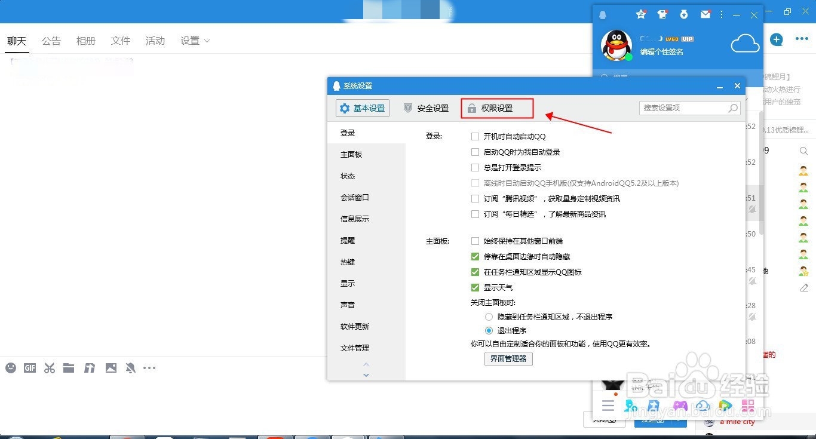The width and height of the screenshot is (816, 439).
Task: Open the 相册 tab in group window
Action: click(x=86, y=41)
